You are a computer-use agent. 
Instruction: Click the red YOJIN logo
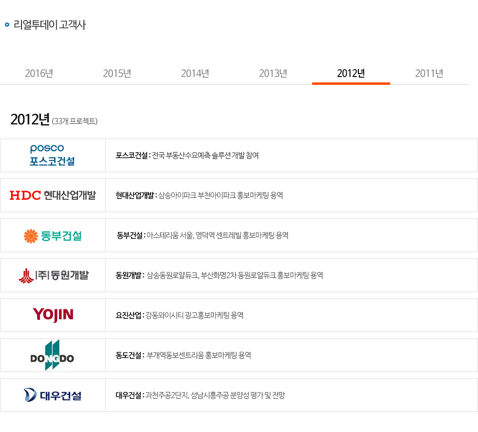click(53, 315)
